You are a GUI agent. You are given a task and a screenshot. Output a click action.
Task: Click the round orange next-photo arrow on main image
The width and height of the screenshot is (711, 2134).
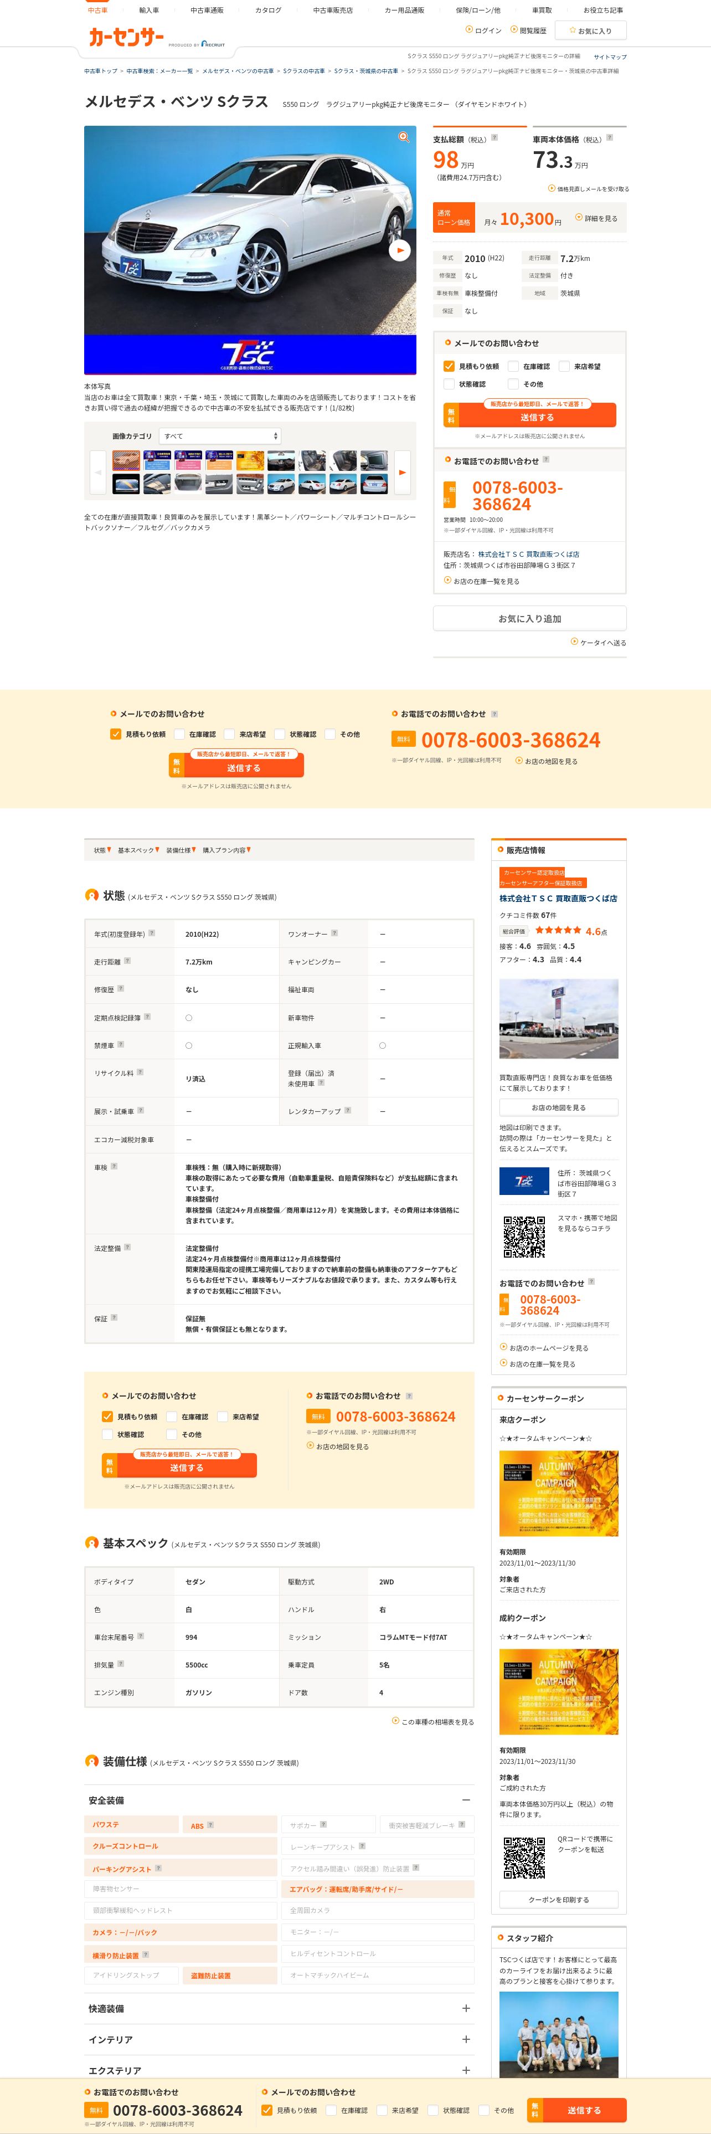tap(400, 249)
